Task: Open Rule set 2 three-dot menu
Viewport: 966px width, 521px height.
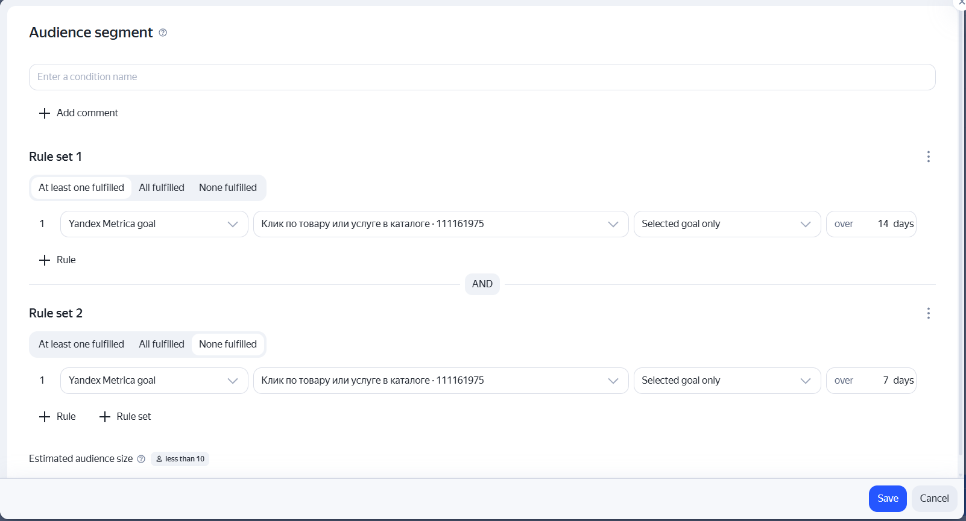Action: click(x=929, y=313)
